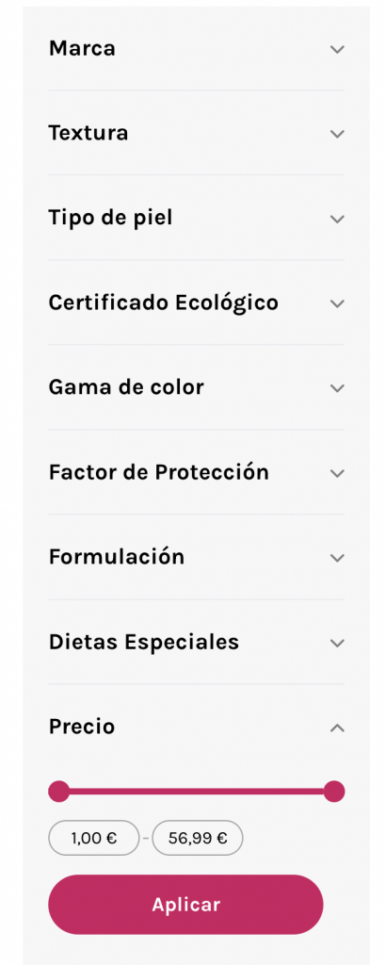Expand the Textura chevron arrow
Image resolution: width=385 pixels, height=965 pixels.
[337, 134]
